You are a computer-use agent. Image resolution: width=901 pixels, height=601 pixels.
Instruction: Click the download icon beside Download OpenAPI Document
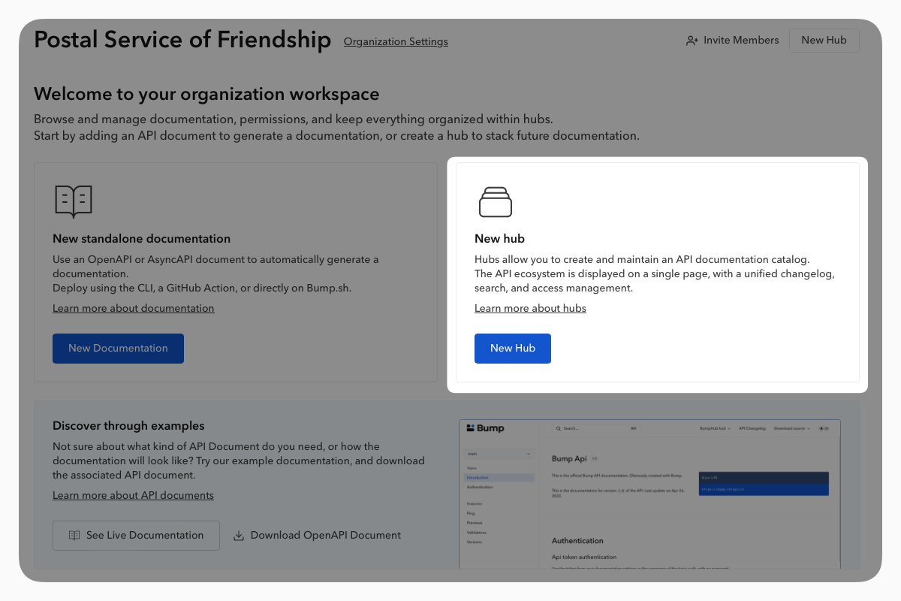(x=239, y=536)
